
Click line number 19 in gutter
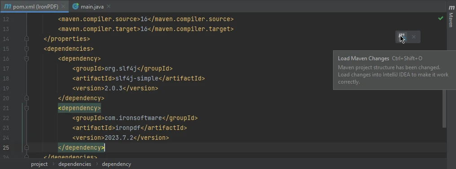pyautogui.click(x=6, y=88)
